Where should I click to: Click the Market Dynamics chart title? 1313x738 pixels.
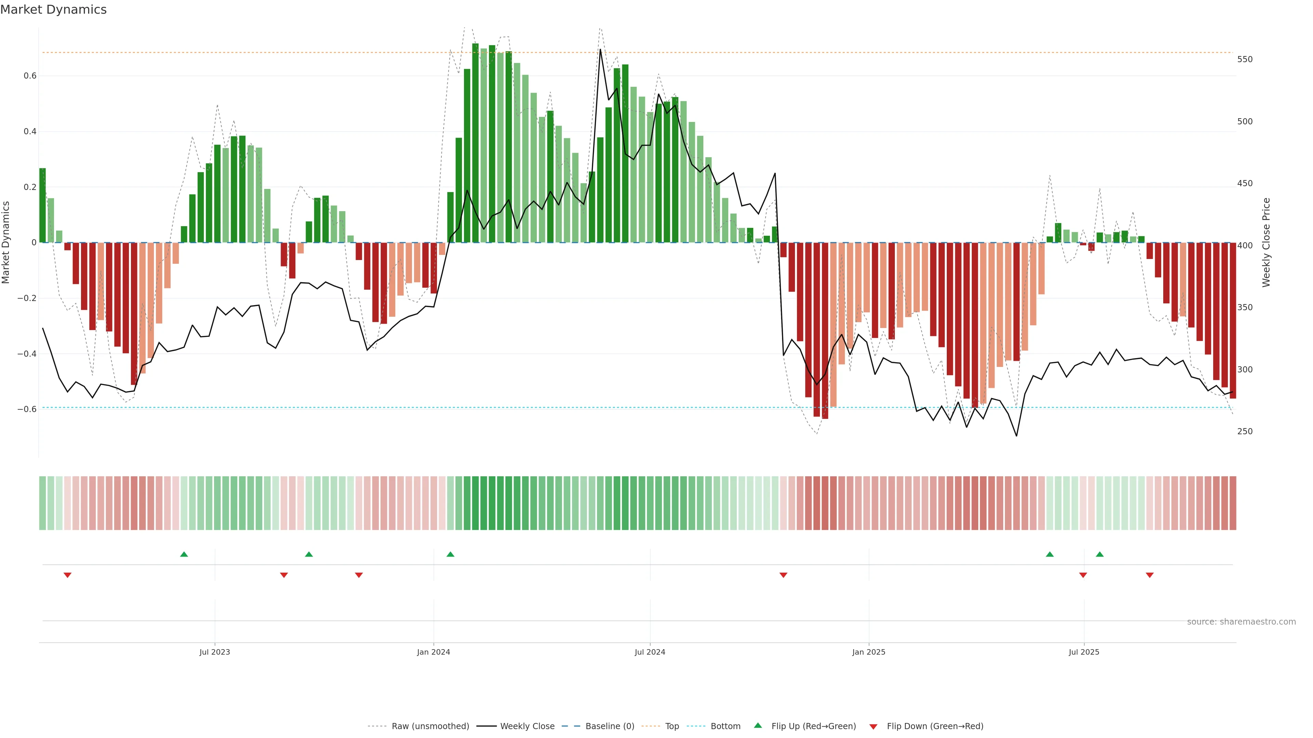pyautogui.click(x=54, y=10)
